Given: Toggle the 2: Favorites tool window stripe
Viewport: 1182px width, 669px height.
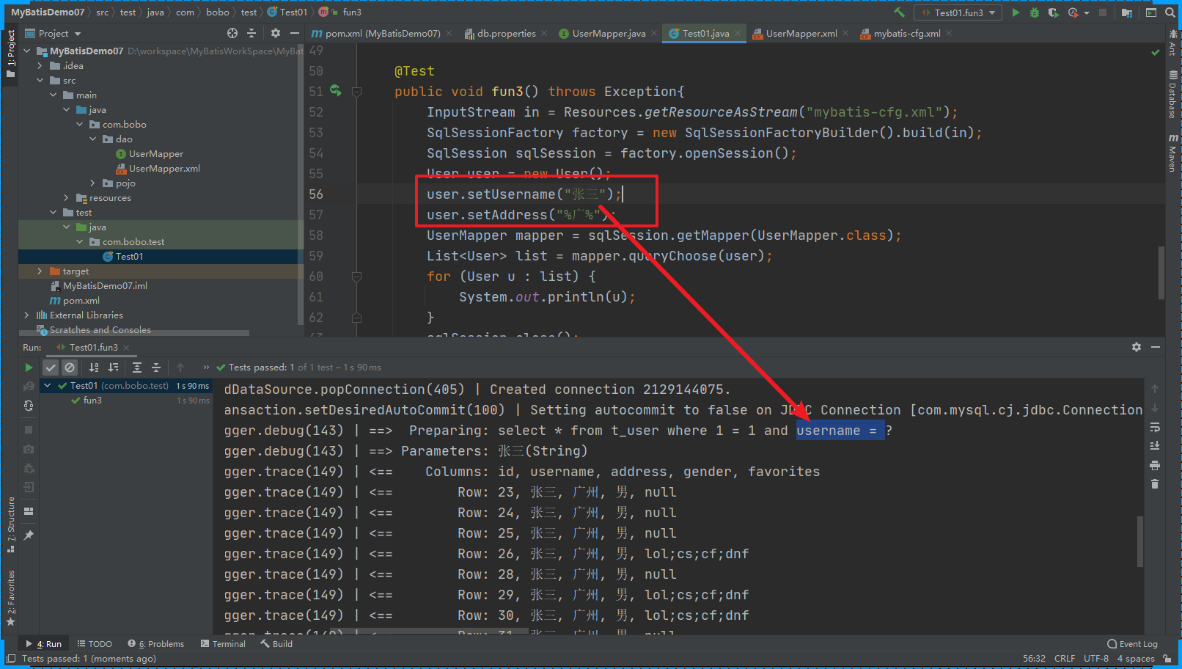Looking at the screenshot, I should (x=11, y=598).
